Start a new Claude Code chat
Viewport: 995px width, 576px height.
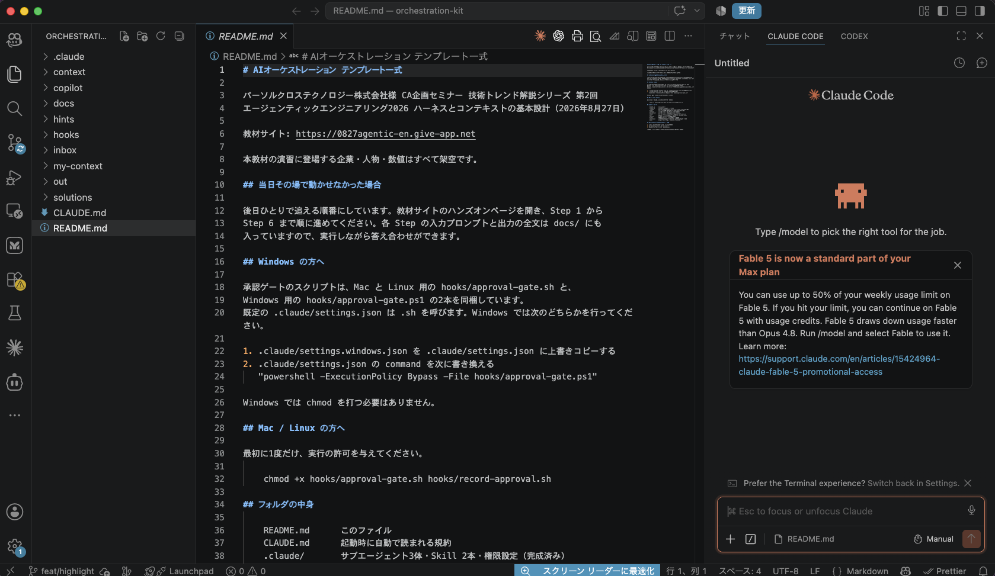[x=981, y=63]
